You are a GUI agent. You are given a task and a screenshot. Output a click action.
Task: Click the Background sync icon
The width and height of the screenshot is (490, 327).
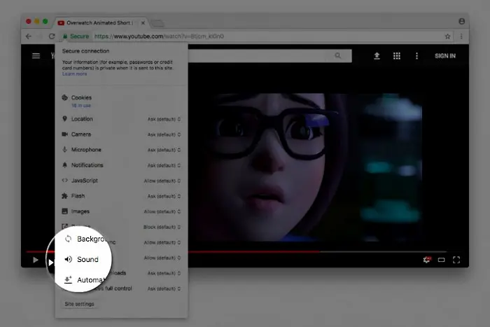(x=68, y=239)
